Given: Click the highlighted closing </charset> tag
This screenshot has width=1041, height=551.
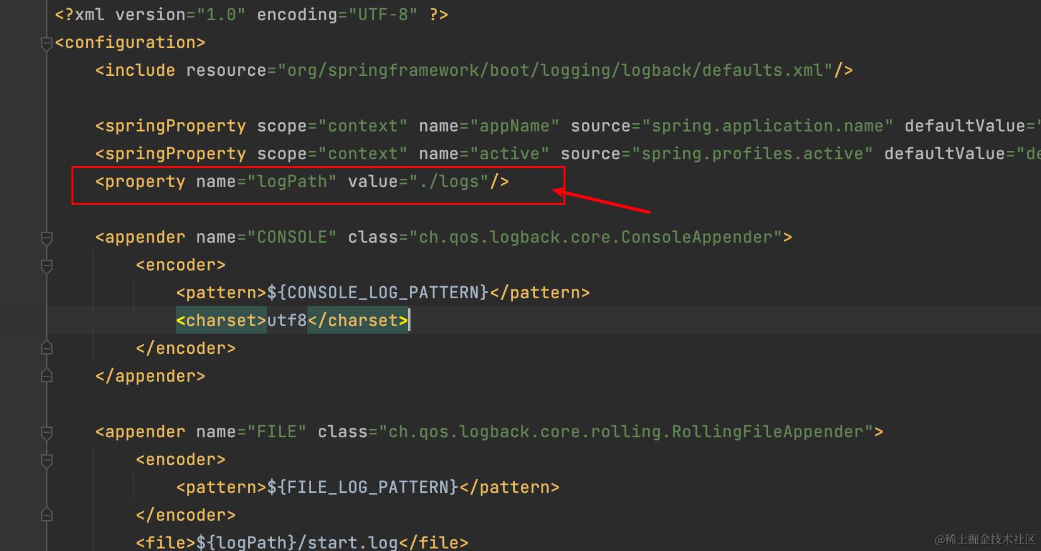Looking at the screenshot, I should pyautogui.click(x=357, y=320).
